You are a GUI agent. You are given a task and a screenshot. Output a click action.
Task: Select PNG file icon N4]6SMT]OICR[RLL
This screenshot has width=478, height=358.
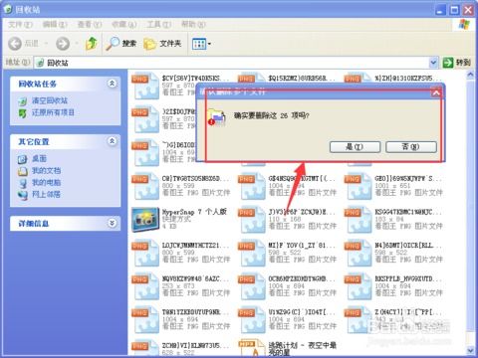coord(358,254)
